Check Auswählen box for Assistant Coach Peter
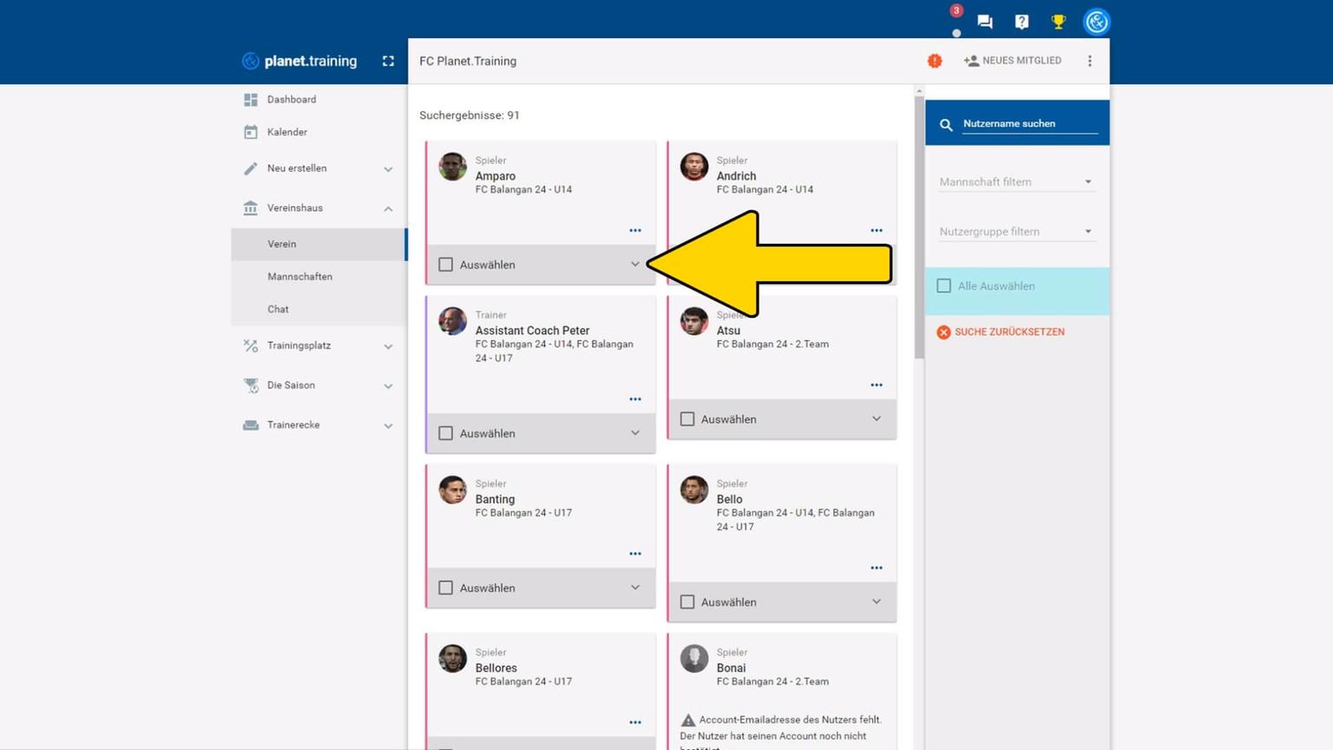Image resolution: width=1333 pixels, height=750 pixels. coord(446,433)
